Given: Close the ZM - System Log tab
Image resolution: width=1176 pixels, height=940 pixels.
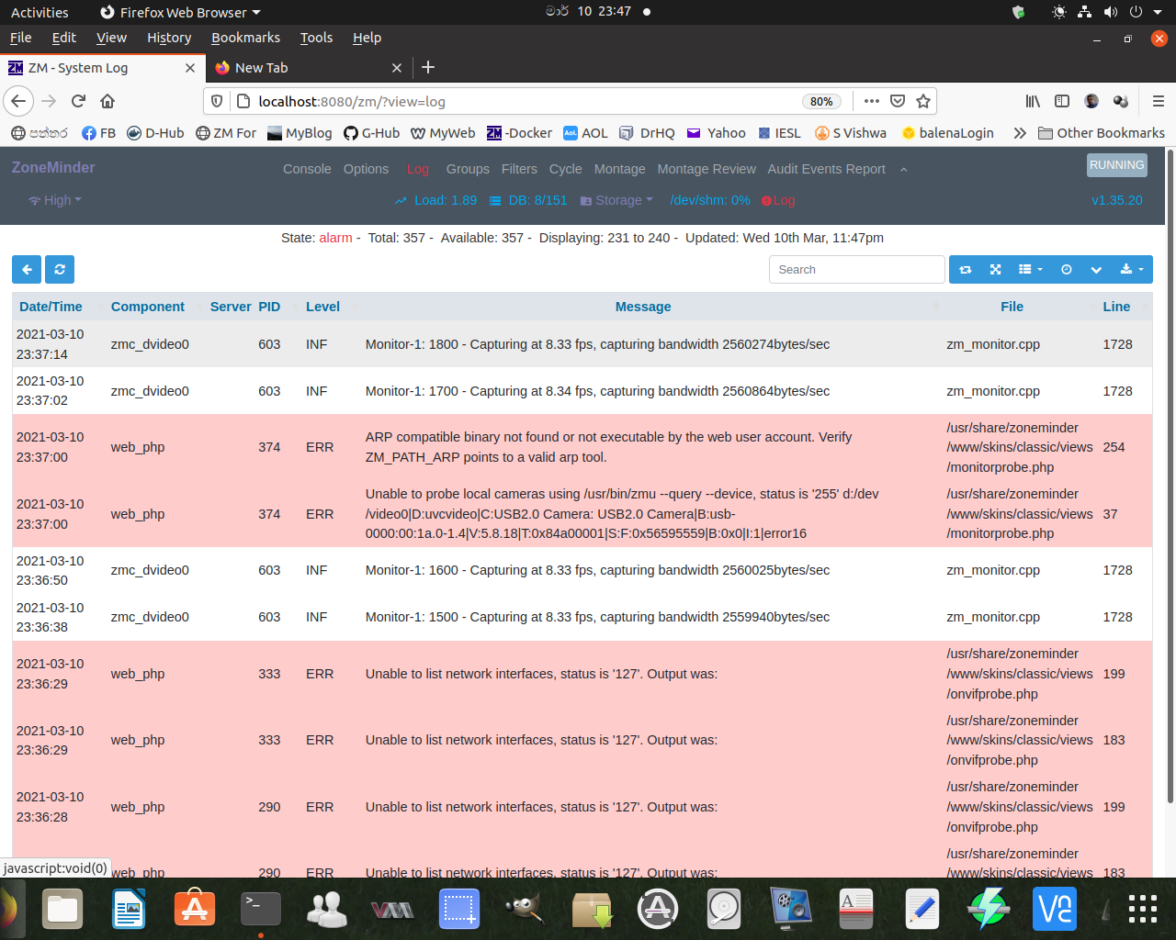Looking at the screenshot, I should 190,68.
